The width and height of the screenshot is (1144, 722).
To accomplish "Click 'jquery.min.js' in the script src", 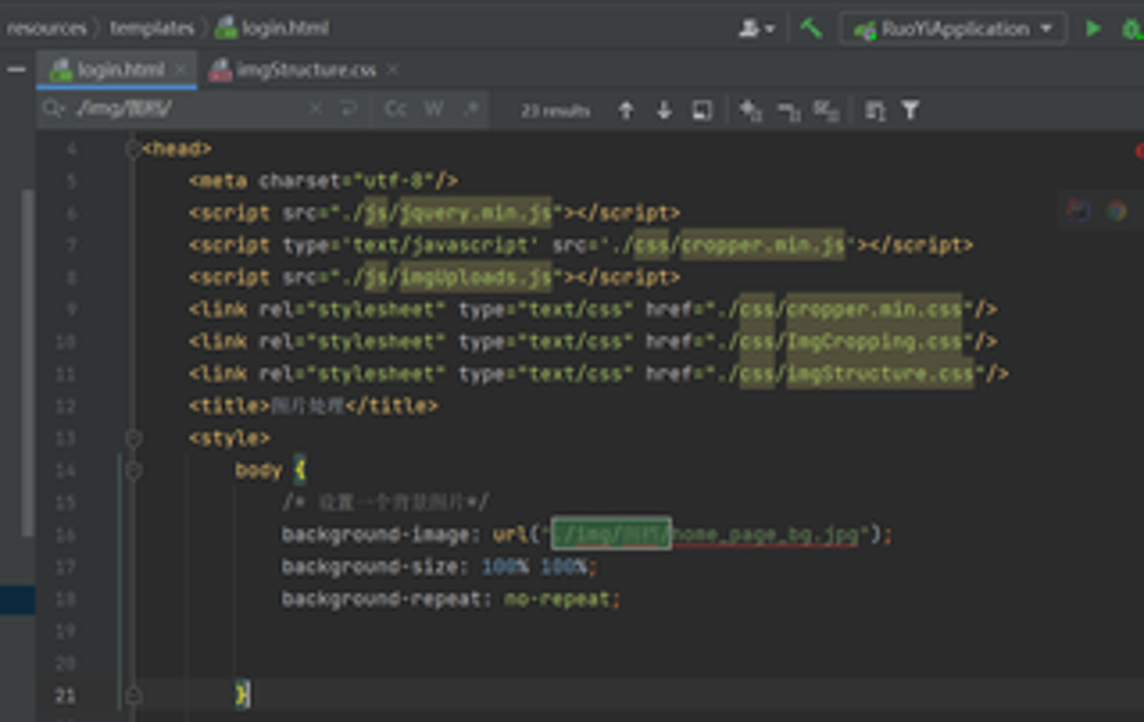I will pos(476,213).
